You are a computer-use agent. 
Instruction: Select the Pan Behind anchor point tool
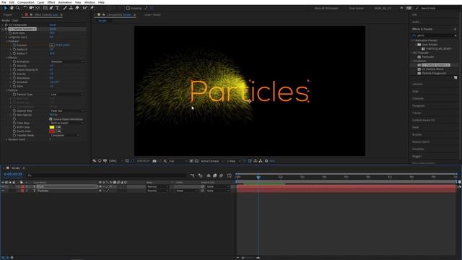(38, 8)
